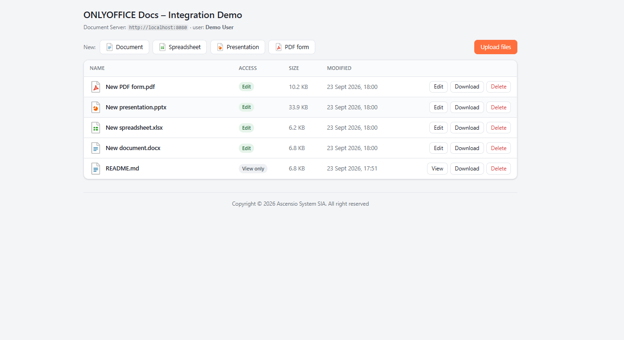Image resolution: width=624 pixels, height=340 pixels.
Task: View the README.md file
Action: 437,168
